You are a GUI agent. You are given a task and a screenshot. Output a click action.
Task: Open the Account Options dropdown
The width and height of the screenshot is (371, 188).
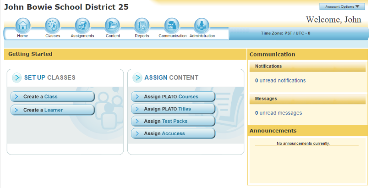click(342, 6)
